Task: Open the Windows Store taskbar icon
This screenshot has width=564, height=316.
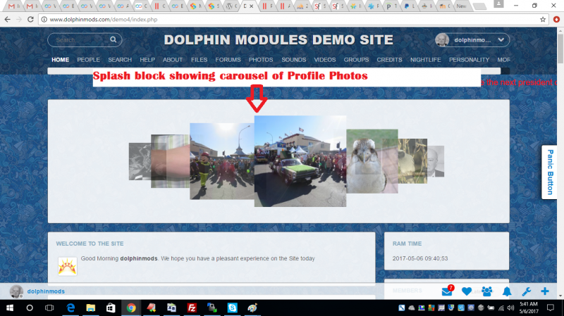Action: click(x=111, y=308)
